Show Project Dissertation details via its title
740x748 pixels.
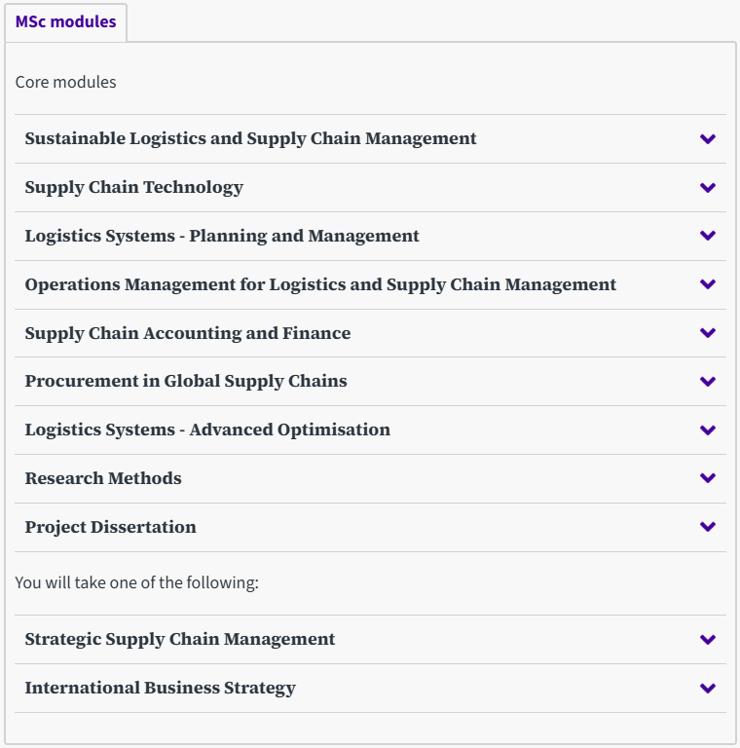pos(110,527)
